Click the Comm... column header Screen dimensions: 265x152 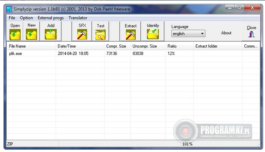[x=251, y=46]
